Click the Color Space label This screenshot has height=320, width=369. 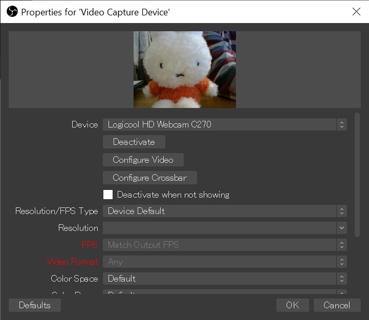click(74, 279)
